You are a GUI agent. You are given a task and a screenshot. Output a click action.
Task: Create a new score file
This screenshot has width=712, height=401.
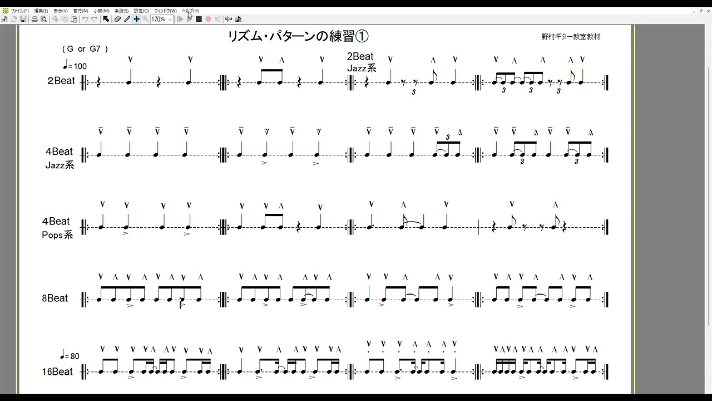click(4, 19)
